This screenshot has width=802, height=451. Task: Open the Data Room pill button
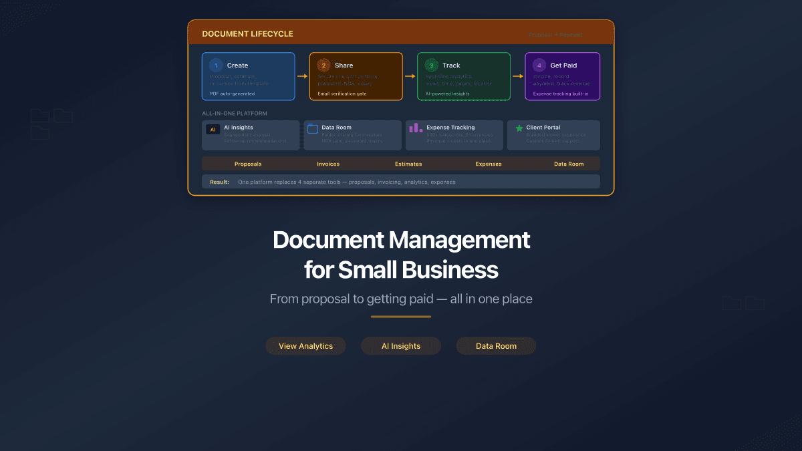(x=496, y=345)
